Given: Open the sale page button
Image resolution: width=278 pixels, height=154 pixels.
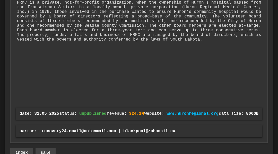Looking at the screenshot, I should (46, 151).
